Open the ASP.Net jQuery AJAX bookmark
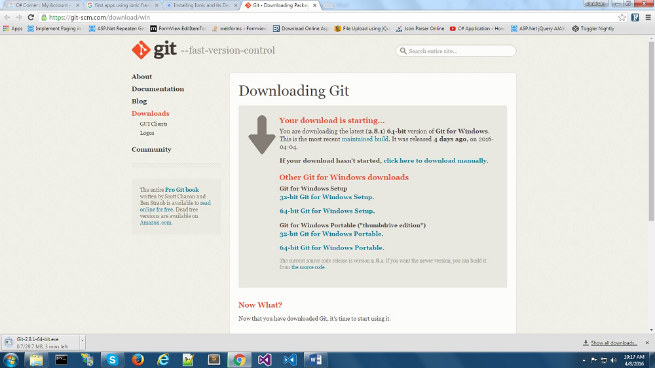This screenshot has height=368, width=655. pyautogui.click(x=538, y=28)
